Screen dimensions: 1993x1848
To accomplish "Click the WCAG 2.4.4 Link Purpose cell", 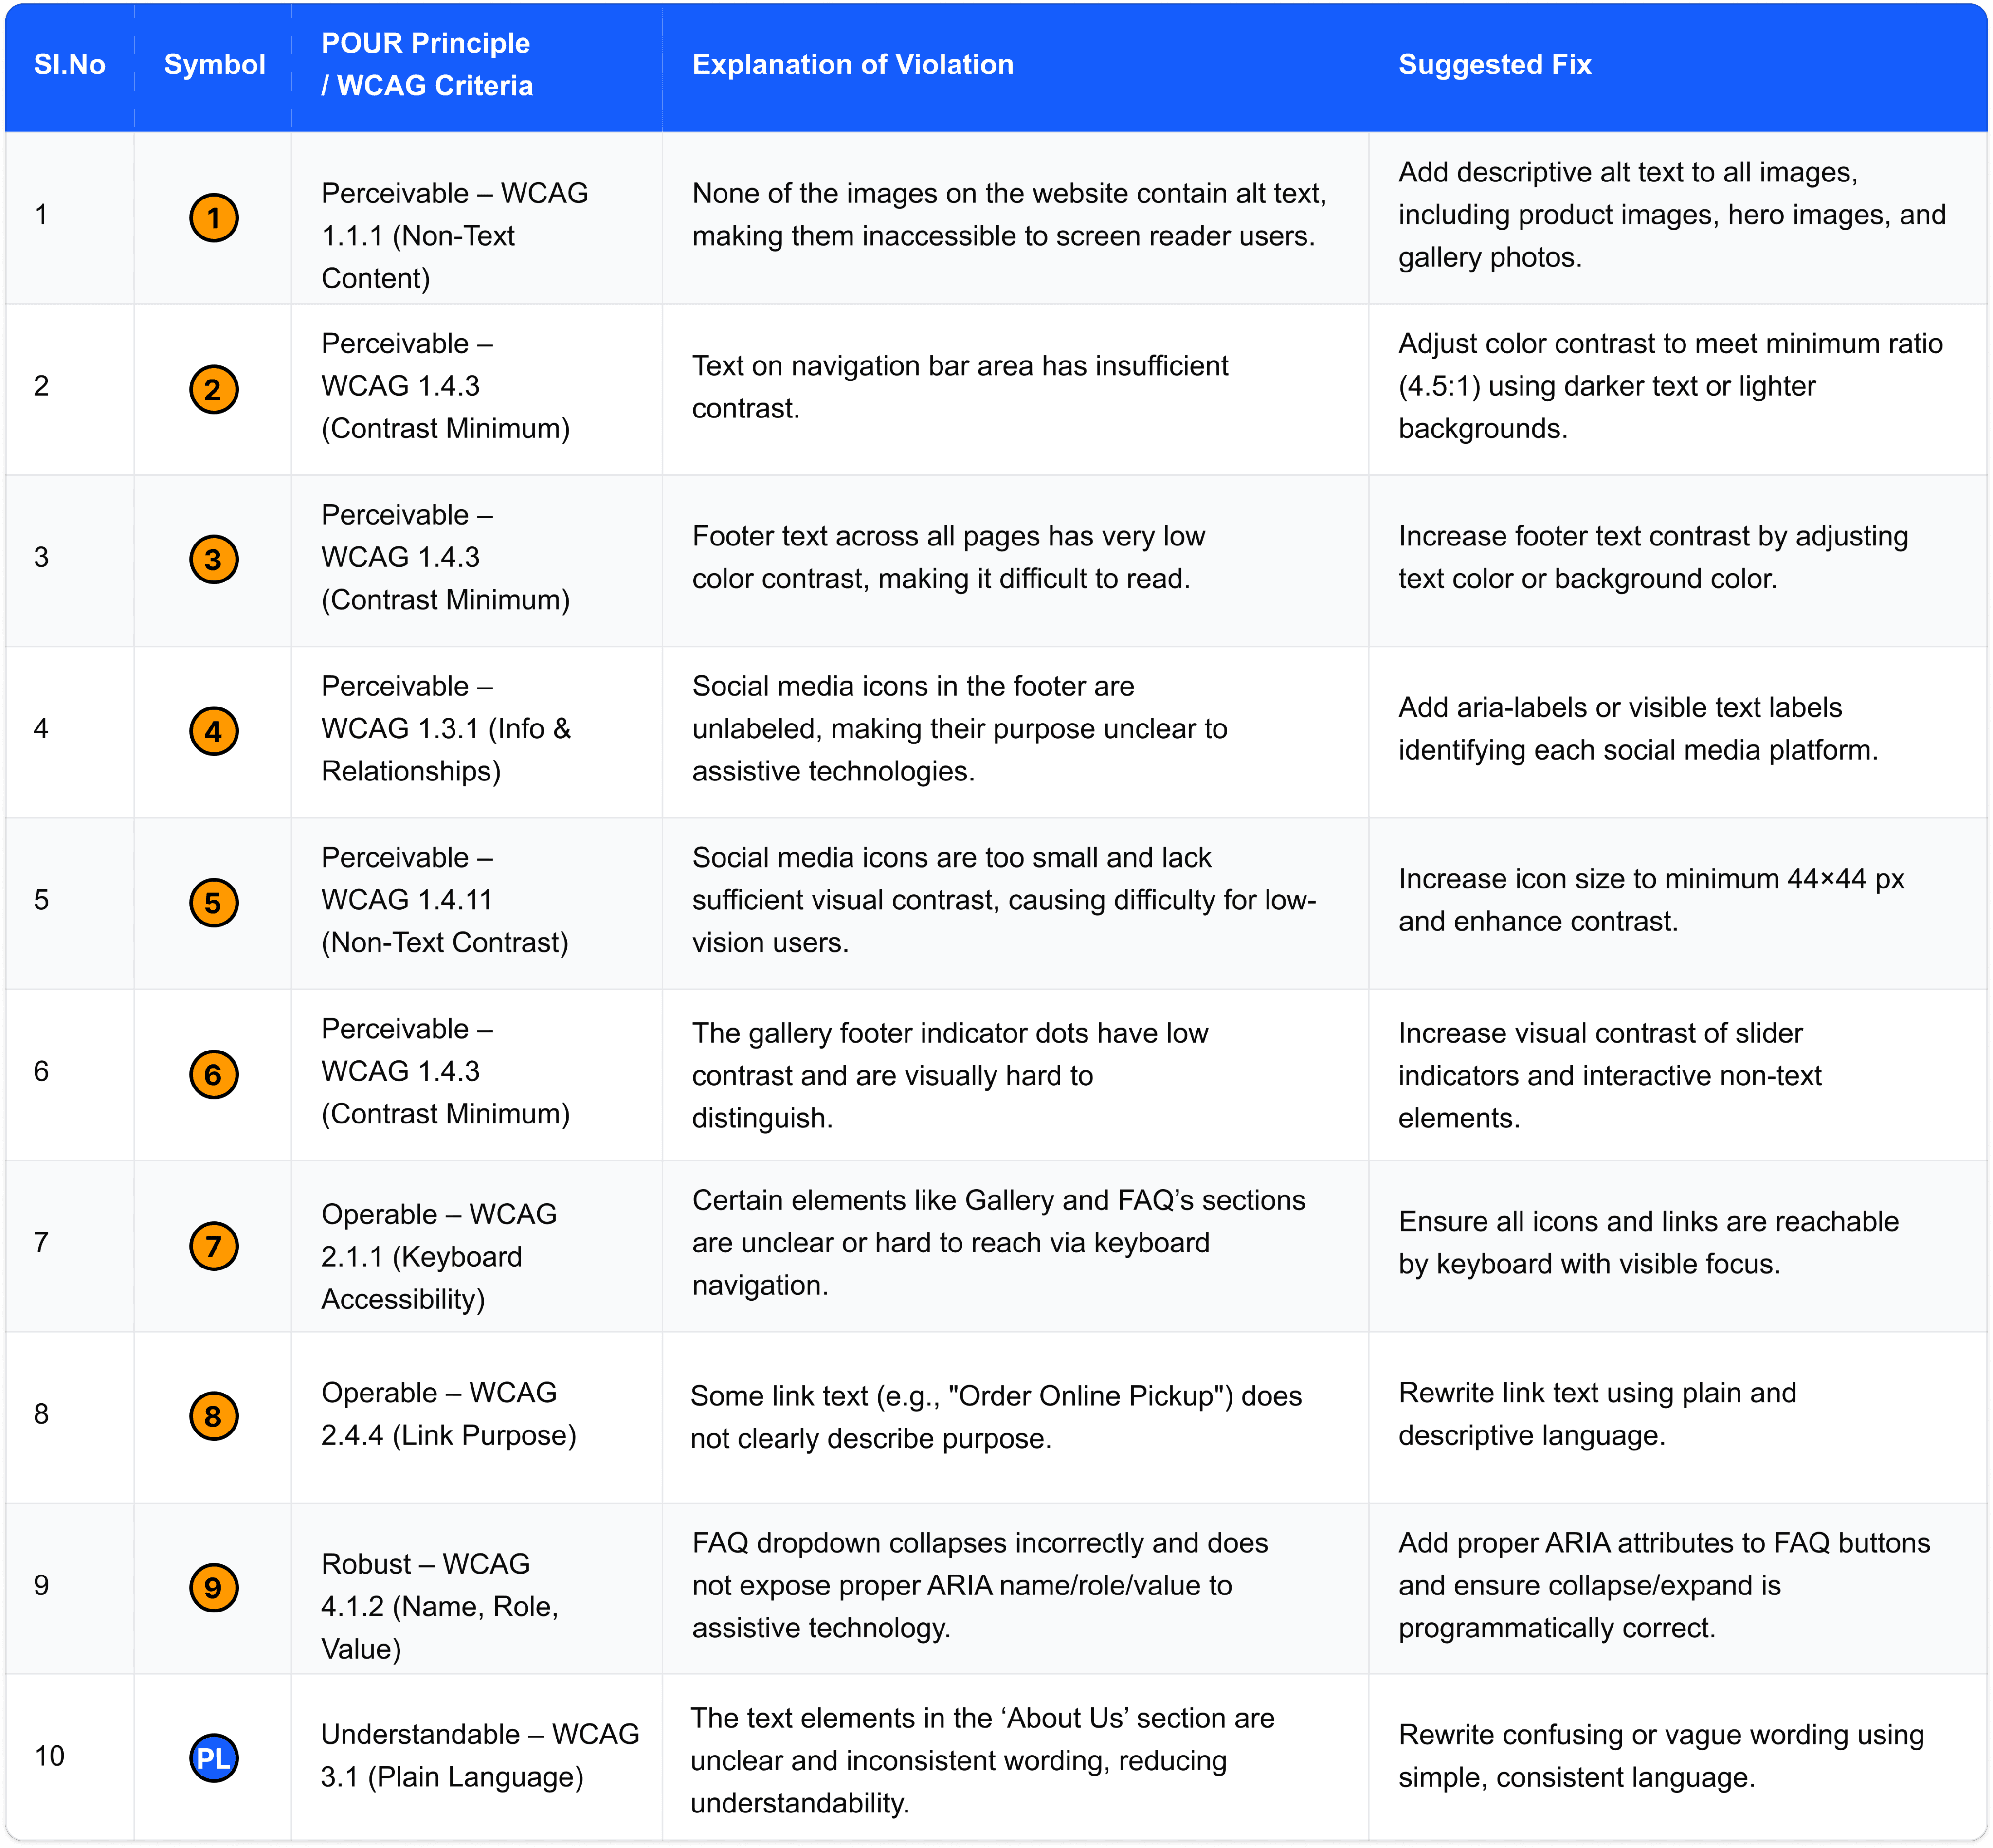I will pos(448,1414).
